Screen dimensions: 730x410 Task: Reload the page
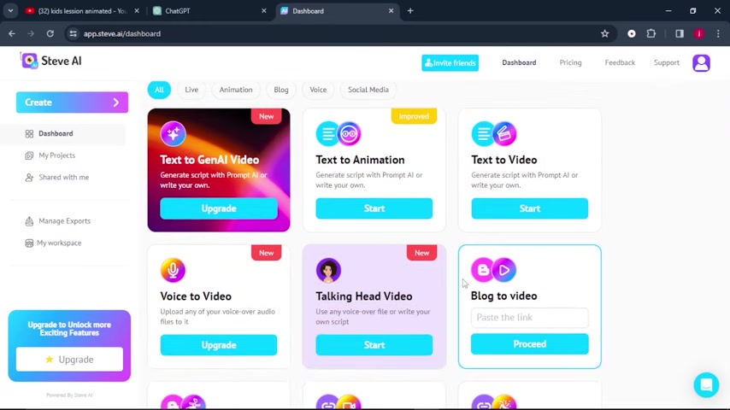50,33
